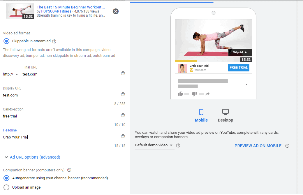Click the FREE TRIAL preview button
Viewport: 303px width, 195px height.
239,68
